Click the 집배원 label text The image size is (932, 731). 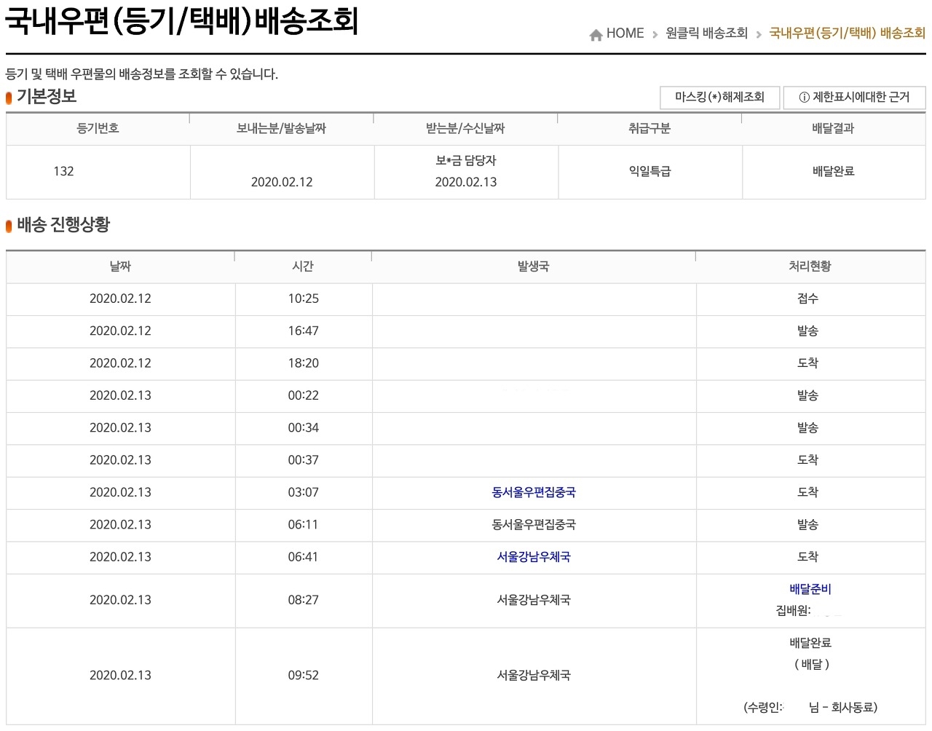[793, 611]
